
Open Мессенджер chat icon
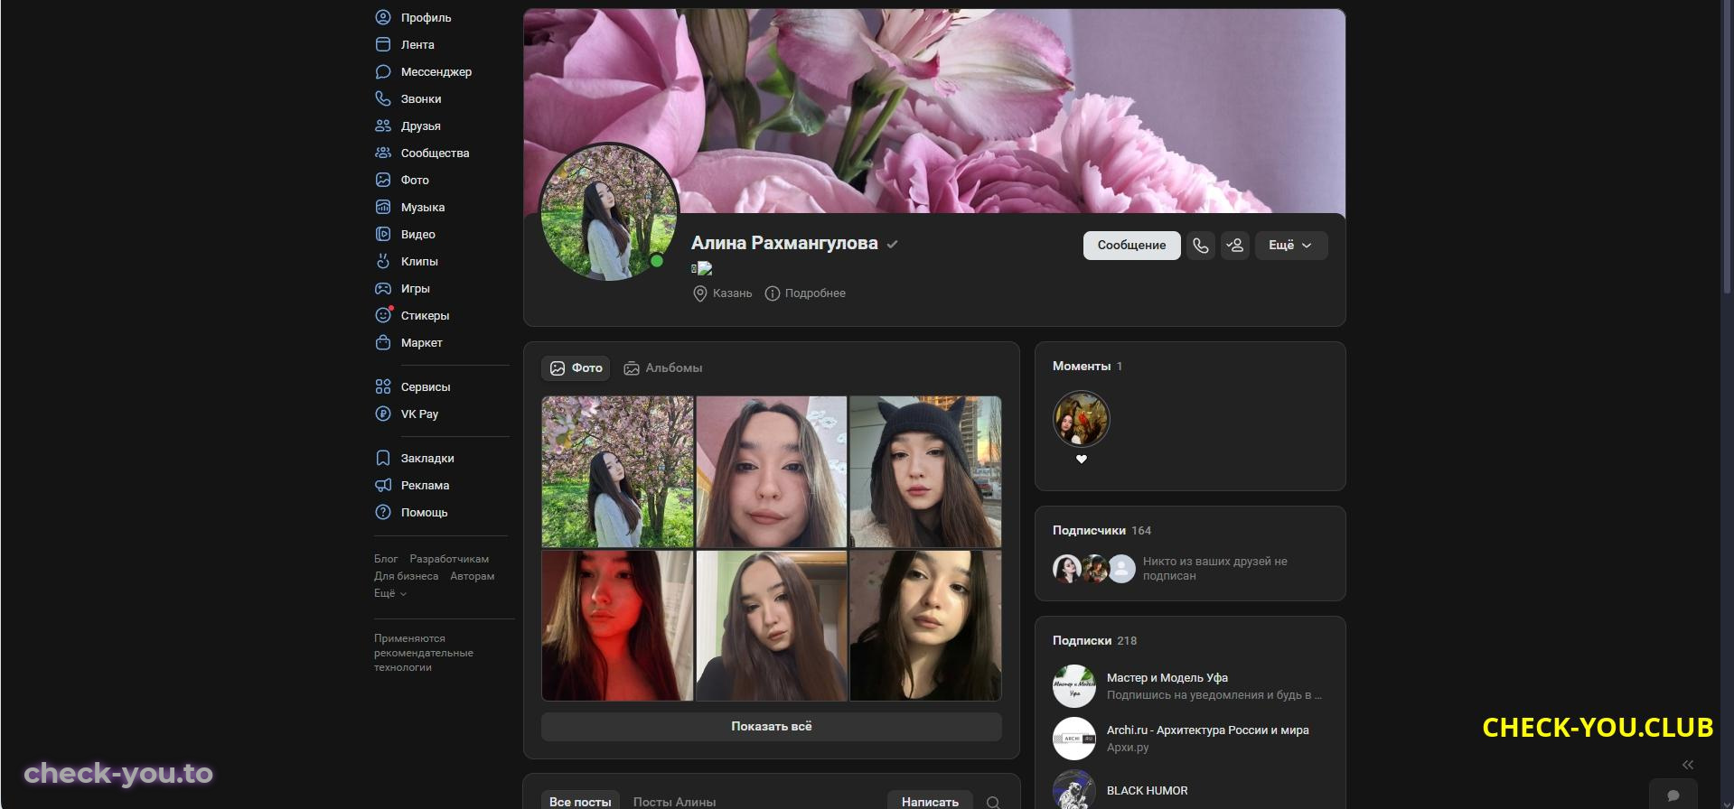(x=383, y=71)
